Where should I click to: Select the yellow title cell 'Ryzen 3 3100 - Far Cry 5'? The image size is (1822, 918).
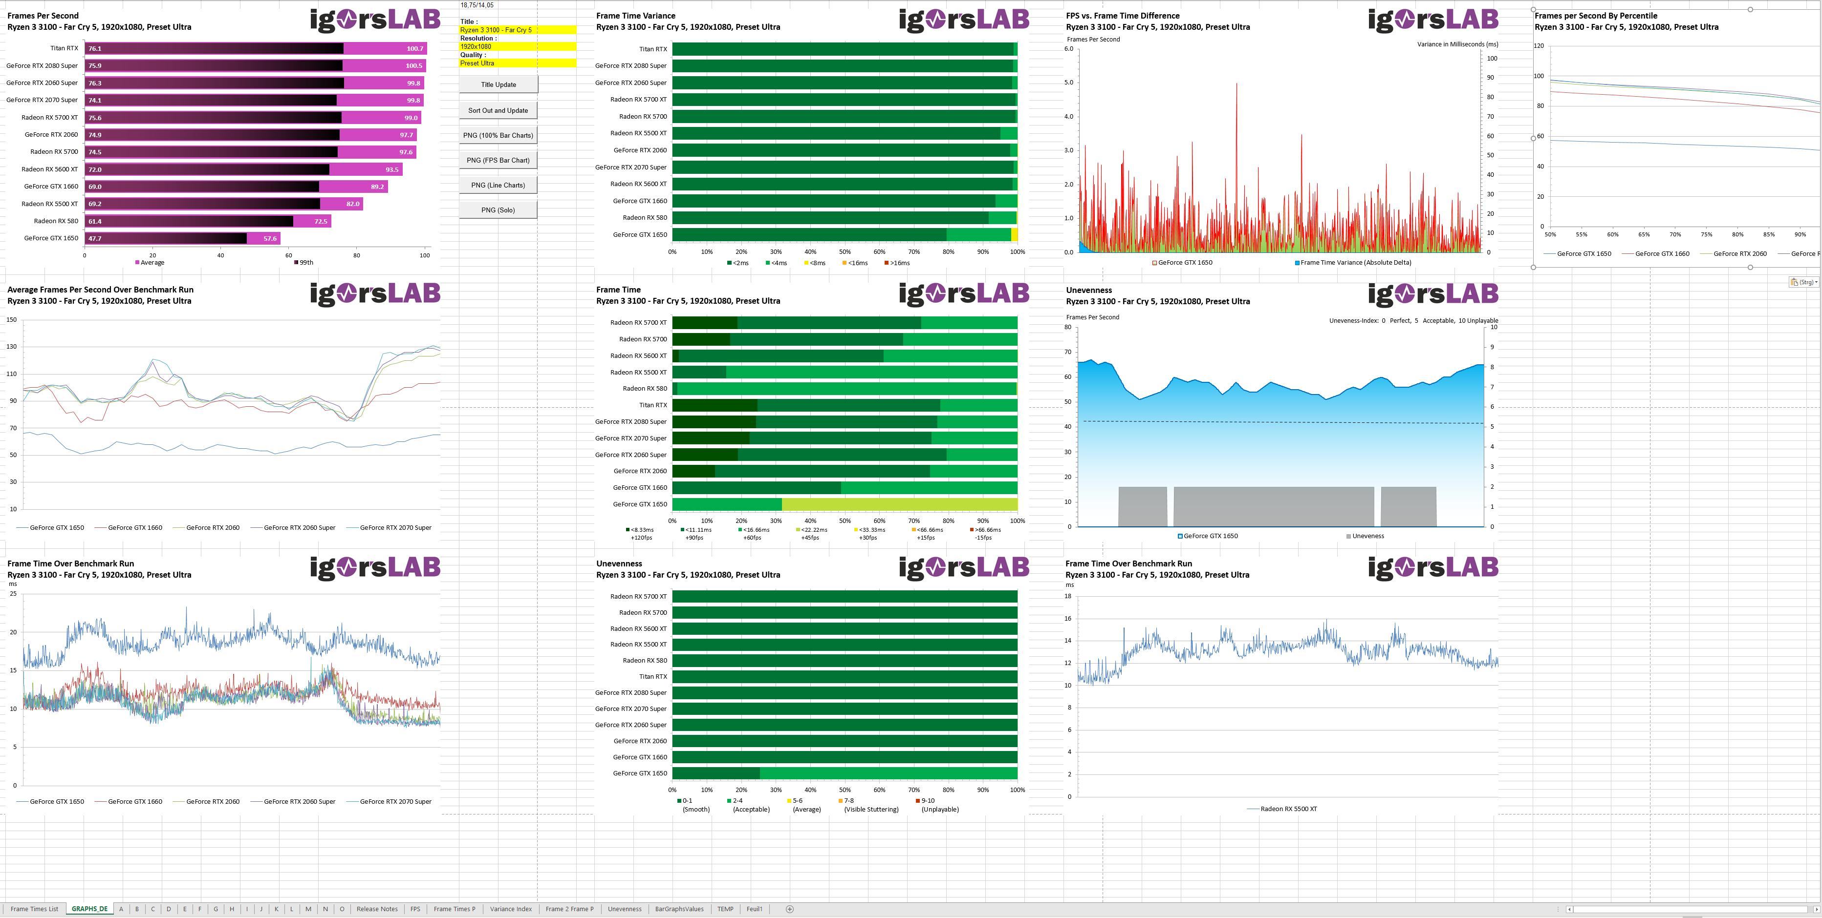pos(518,30)
